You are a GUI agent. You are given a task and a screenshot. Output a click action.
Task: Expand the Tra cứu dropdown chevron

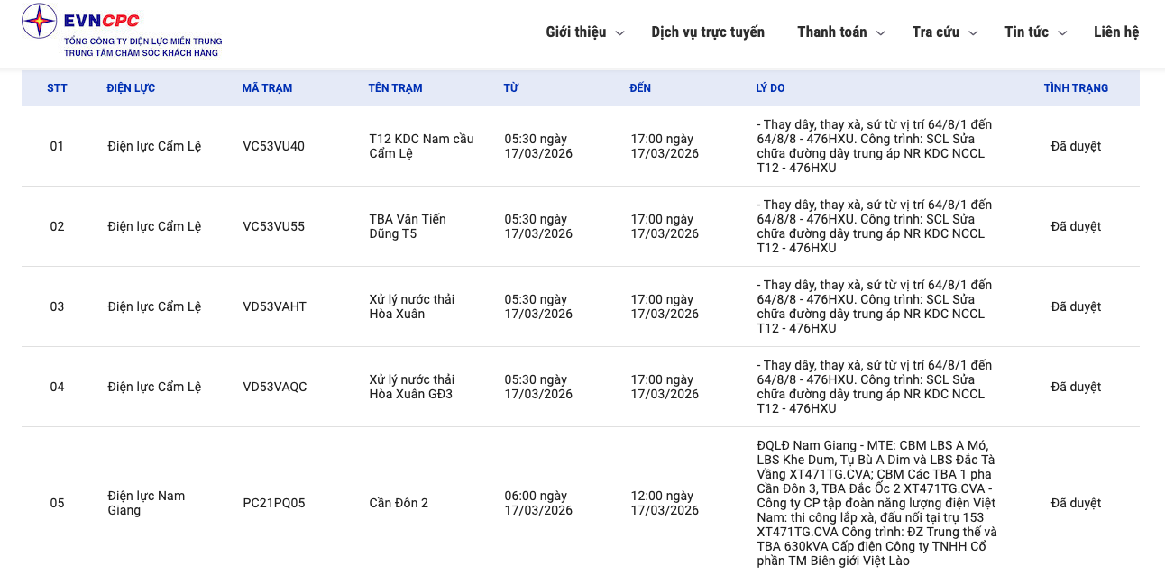coord(973,33)
